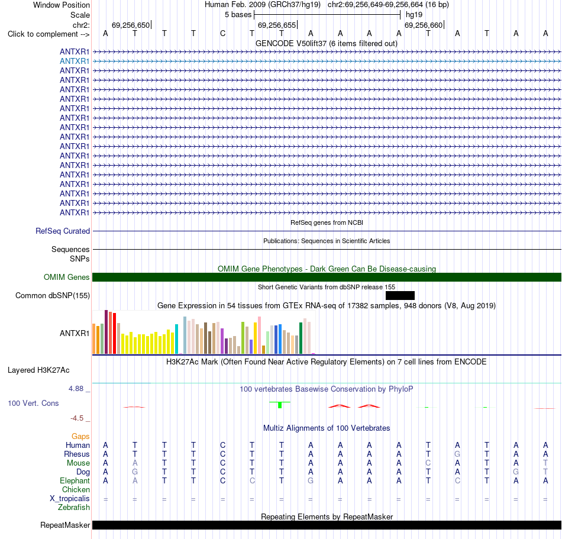Click the SNPs track label
This screenshot has height=539, width=562.
(80, 259)
